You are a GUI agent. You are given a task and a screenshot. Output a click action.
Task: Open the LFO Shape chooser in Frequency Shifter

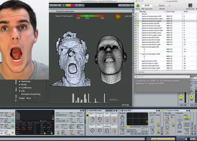pyautogui.click(x=173, y=117)
